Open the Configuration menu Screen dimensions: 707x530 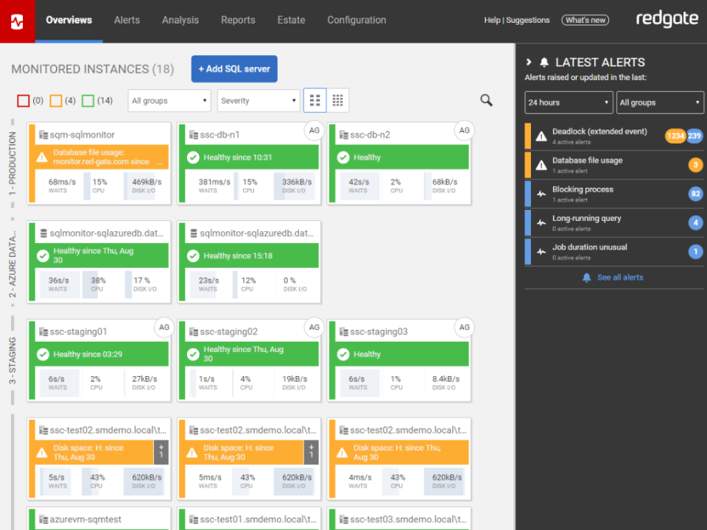(356, 20)
